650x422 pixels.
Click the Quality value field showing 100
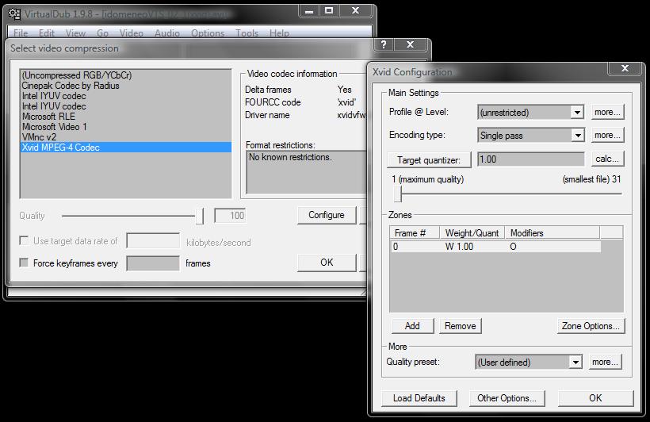pos(230,215)
